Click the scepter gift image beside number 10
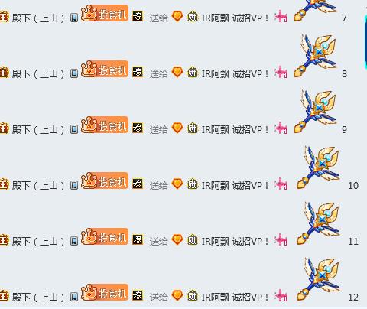Image resolution: width=367 pixels, height=309 pixels. point(319,168)
